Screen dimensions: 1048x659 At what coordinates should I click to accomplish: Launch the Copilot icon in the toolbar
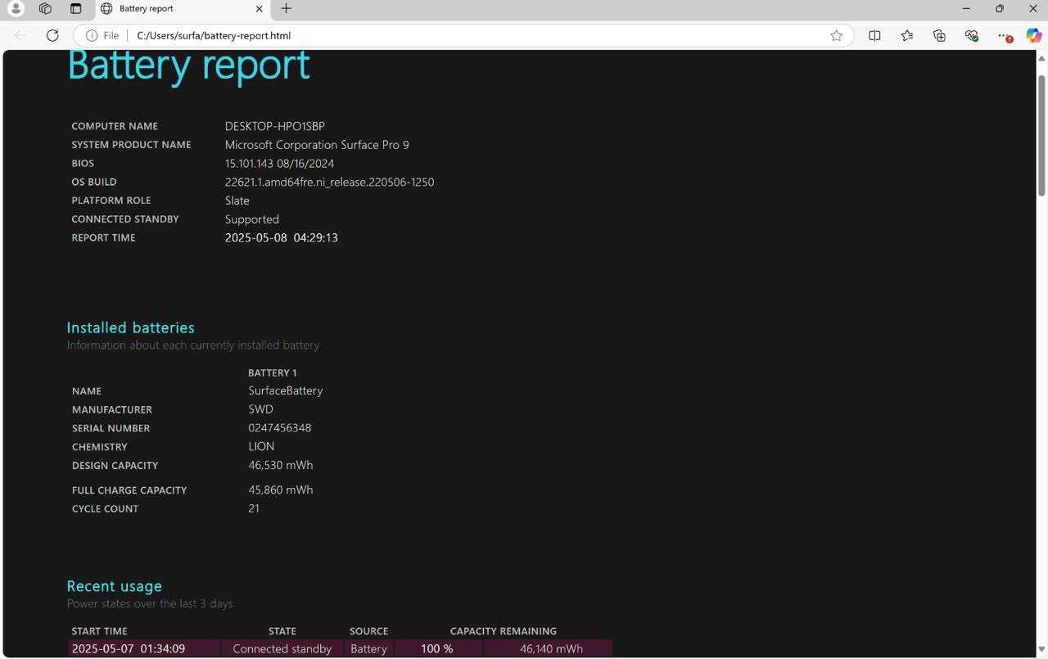1033,35
